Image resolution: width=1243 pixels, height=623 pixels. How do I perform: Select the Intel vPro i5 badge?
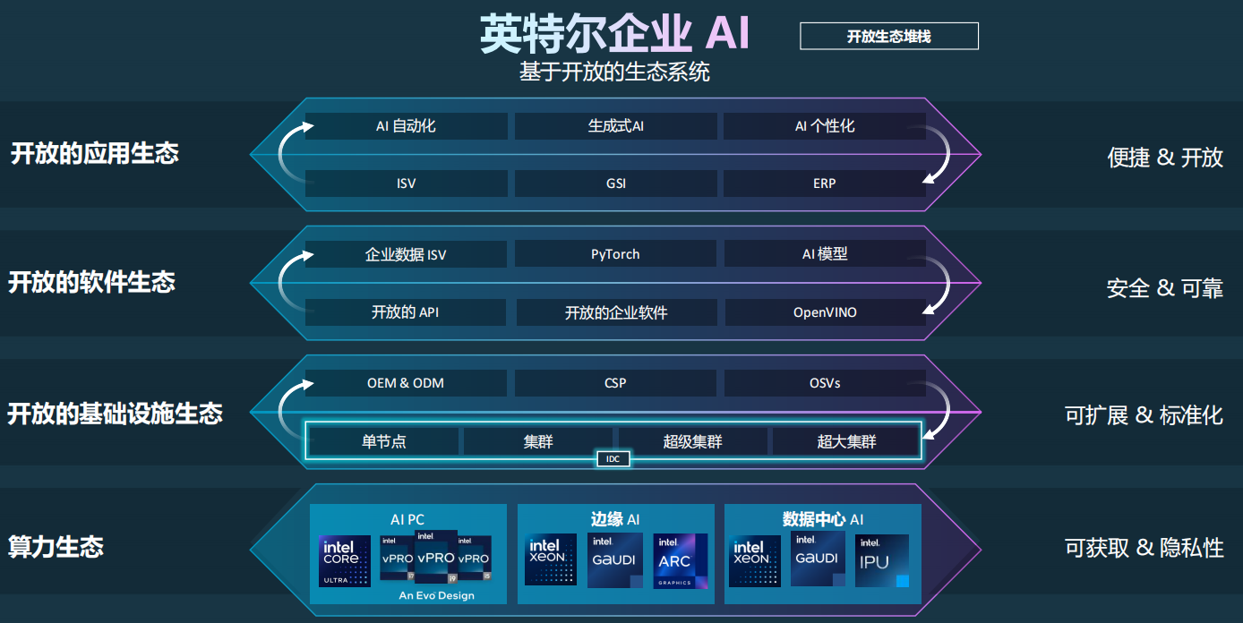[475, 558]
